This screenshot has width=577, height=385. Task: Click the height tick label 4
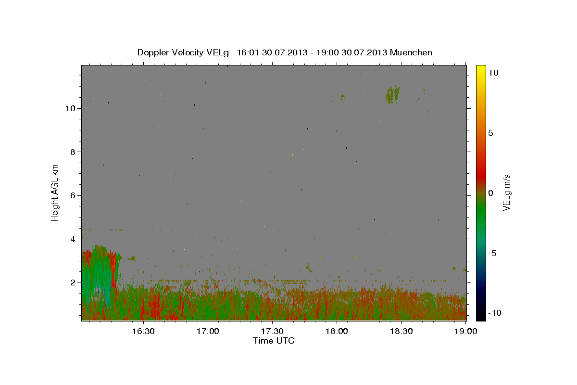click(73, 239)
